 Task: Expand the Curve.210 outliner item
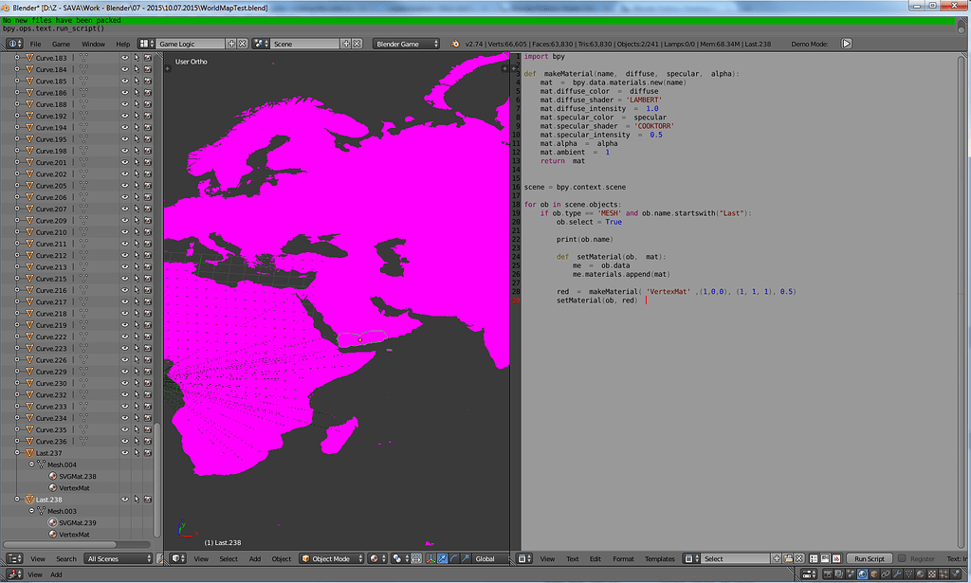tap(17, 232)
